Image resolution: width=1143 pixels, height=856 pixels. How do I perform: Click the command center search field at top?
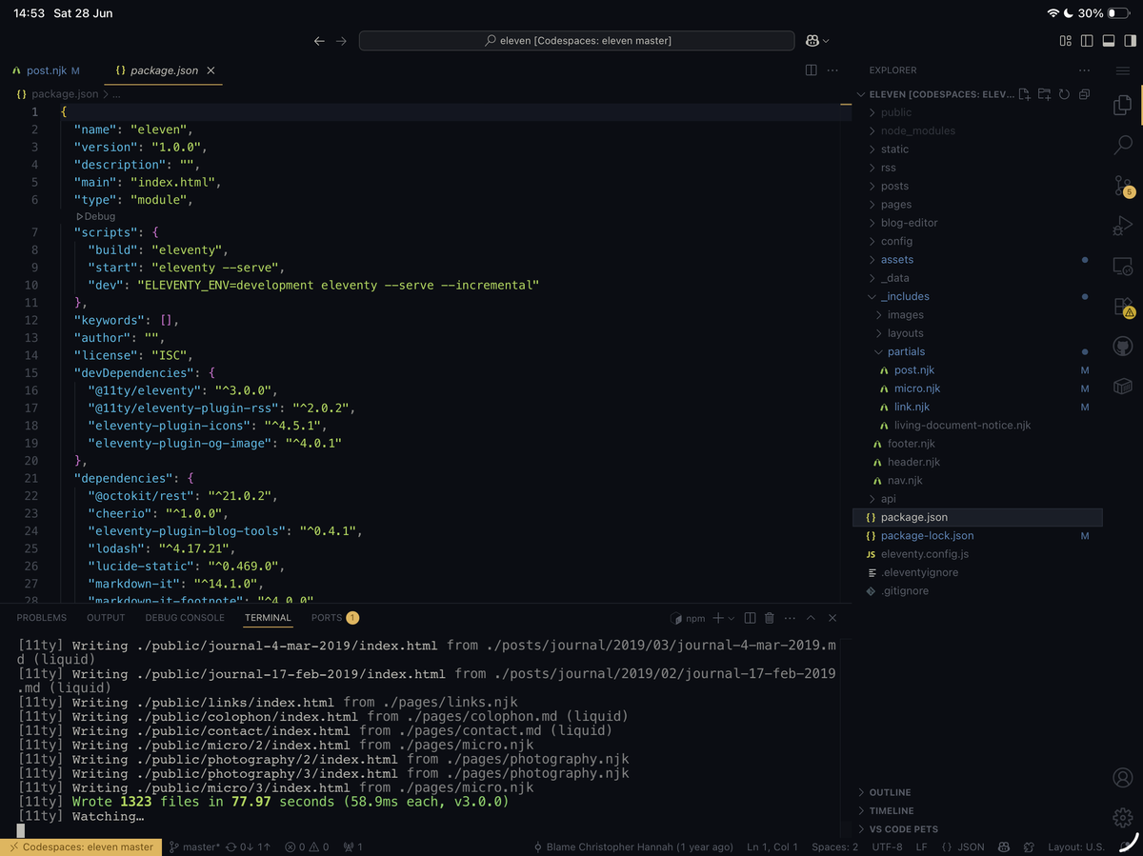(576, 40)
